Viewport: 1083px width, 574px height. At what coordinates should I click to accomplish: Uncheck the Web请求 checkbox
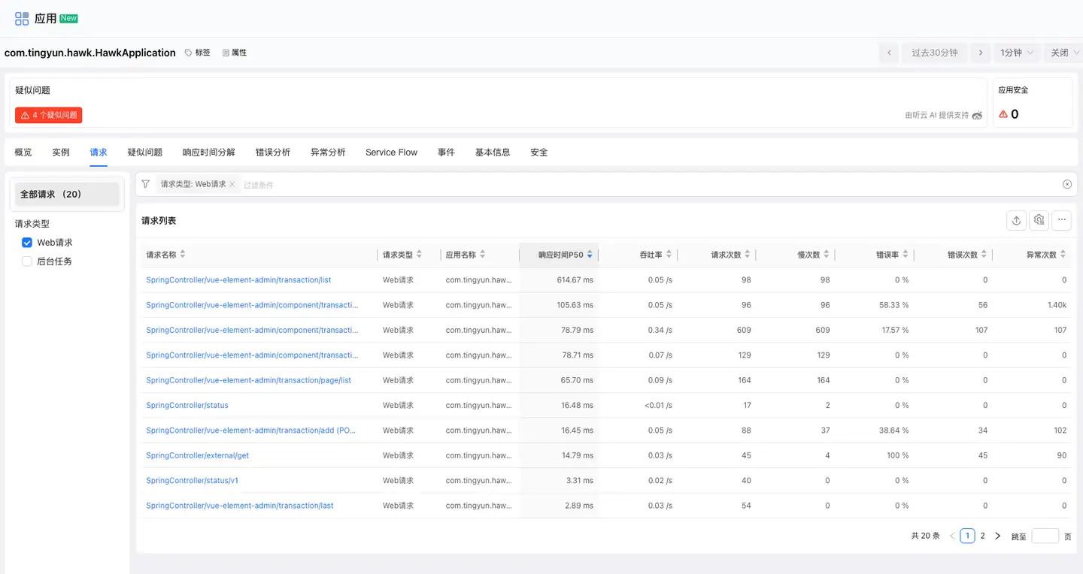(x=27, y=243)
